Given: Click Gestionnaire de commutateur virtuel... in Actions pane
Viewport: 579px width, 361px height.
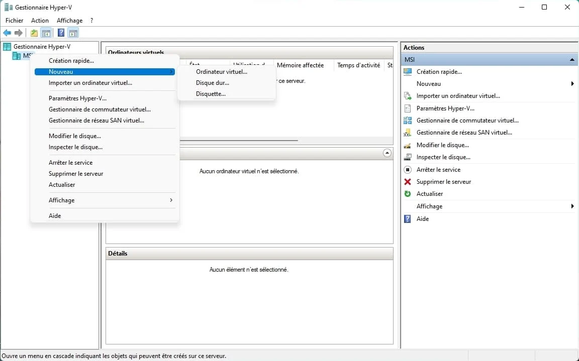Looking at the screenshot, I should click(467, 120).
